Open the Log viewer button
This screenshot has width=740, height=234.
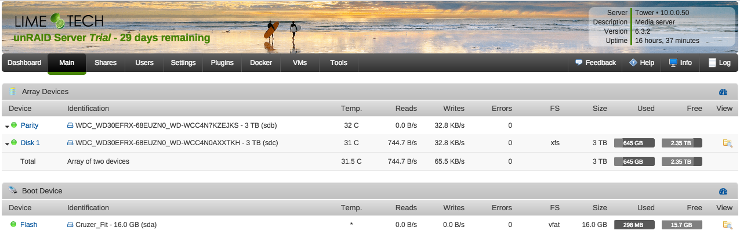pyautogui.click(x=719, y=63)
